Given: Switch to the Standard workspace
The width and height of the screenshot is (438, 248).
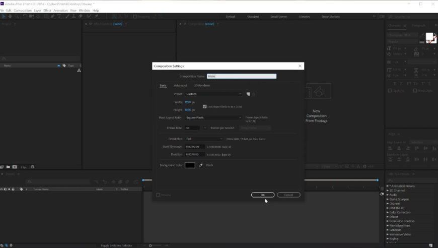Looking at the screenshot, I should pos(253,17).
